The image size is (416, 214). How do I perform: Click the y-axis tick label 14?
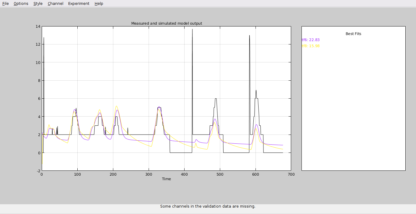coord(38,26)
